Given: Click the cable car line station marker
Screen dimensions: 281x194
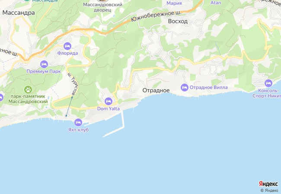Looking at the screenshot, I should [x=72, y=97].
